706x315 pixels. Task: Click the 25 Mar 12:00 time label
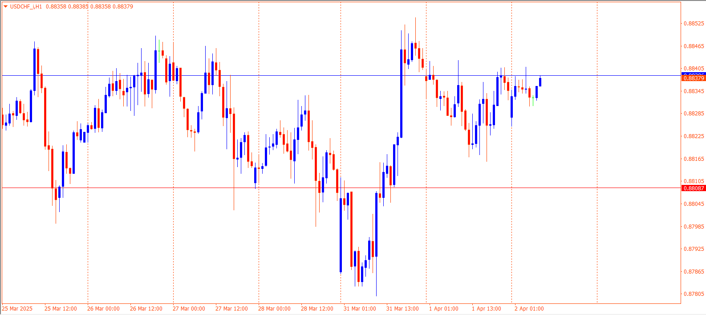click(61, 309)
